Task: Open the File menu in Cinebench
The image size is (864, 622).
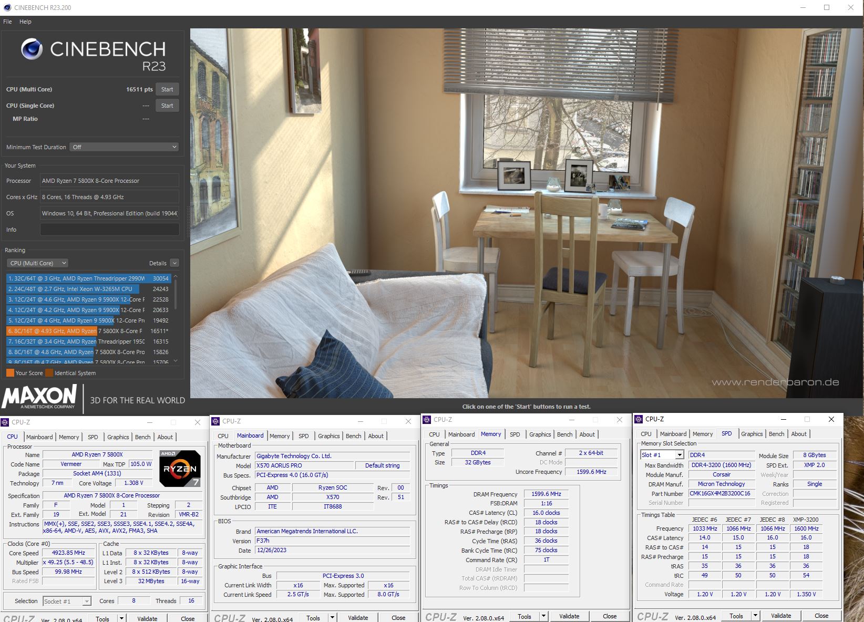Action: click(x=7, y=22)
